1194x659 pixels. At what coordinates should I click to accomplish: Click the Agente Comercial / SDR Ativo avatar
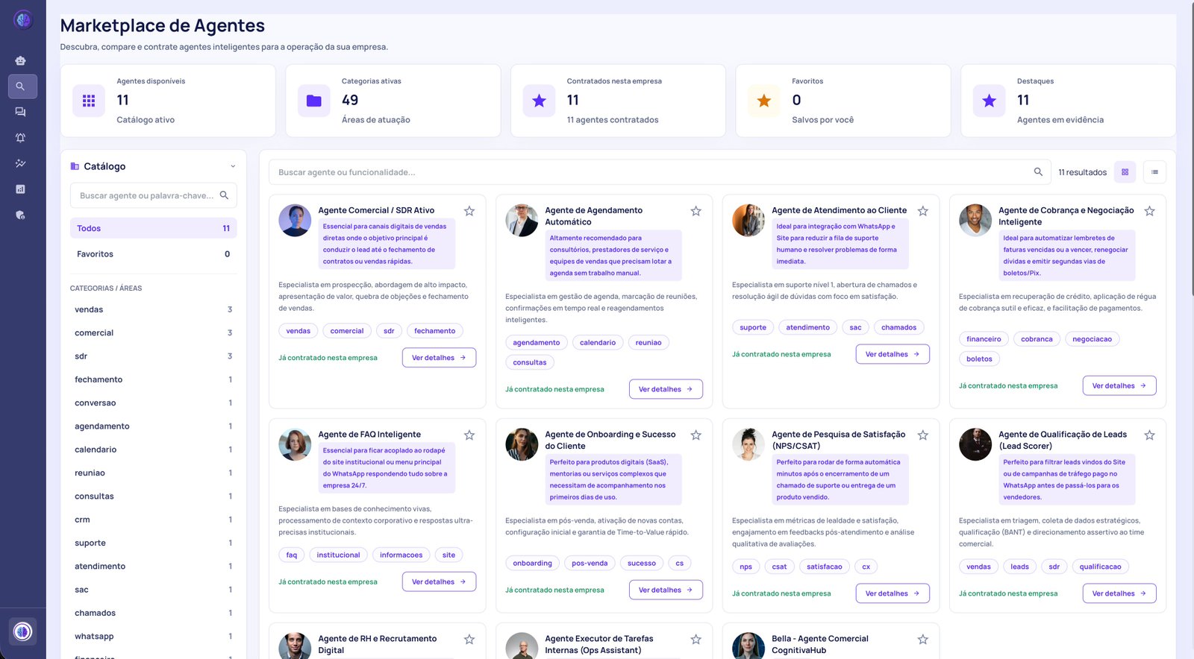pyautogui.click(x=295, y=221)
